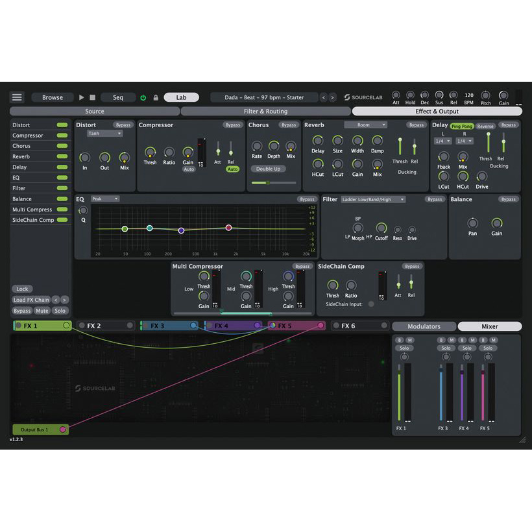This screenshot has width=532, height=532.
Task: Click the Lock button in FX sidebar
Action: pyautogui.click(x=22, y=289)
